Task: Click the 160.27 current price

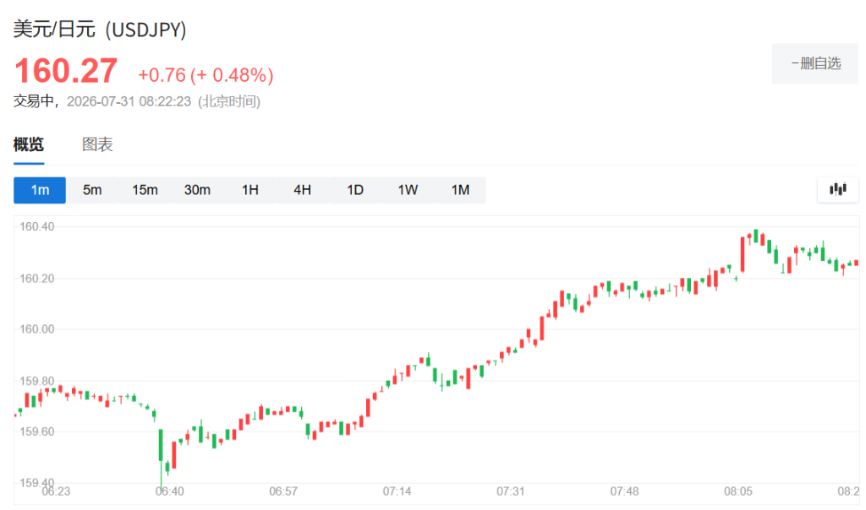Action: (x=66, y=71)
